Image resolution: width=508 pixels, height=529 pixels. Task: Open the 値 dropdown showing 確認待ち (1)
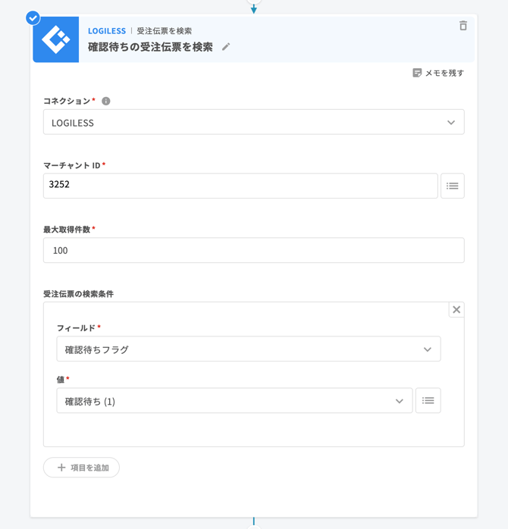click(x=234, y=401)
